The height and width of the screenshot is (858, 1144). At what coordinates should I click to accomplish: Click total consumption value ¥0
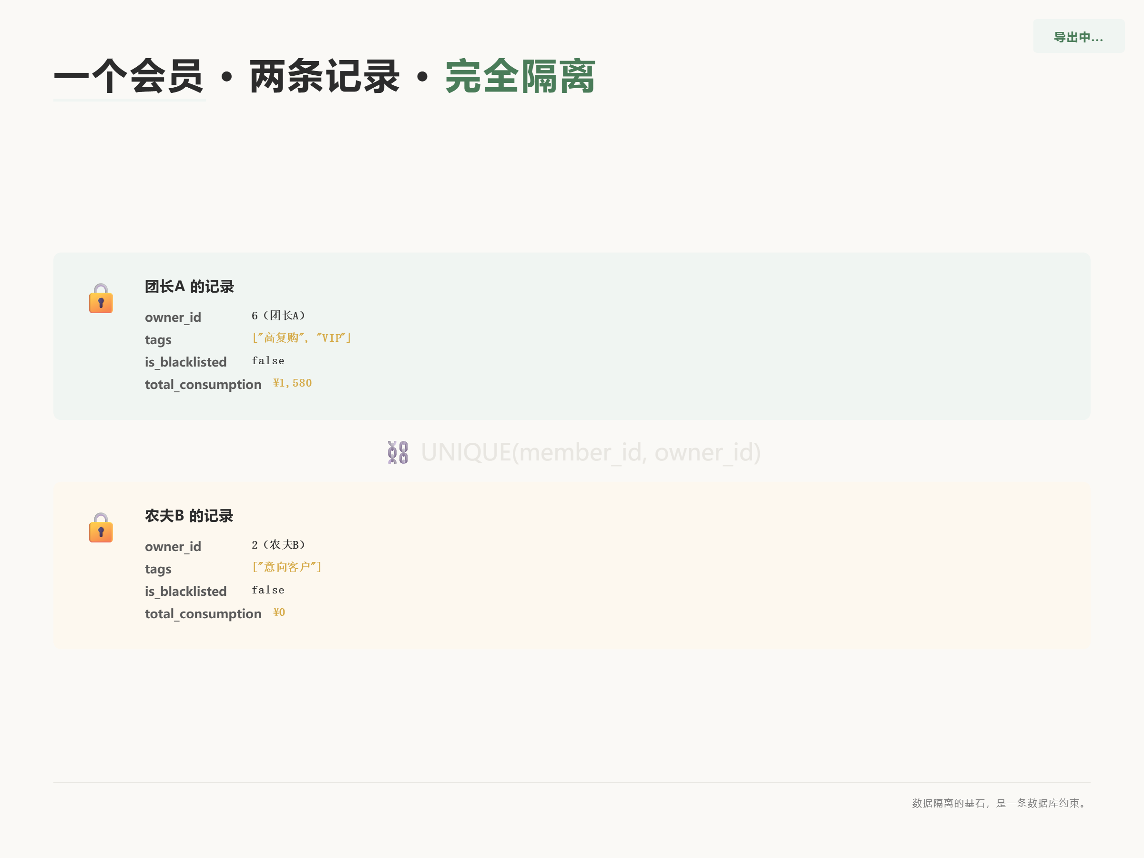(279, 613)
